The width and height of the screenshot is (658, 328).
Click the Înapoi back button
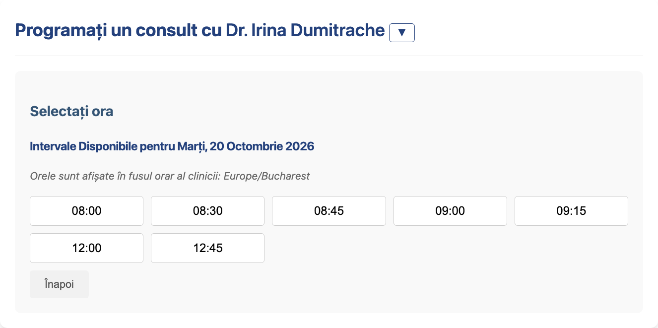pyautogui.click(x=59, y=284)
